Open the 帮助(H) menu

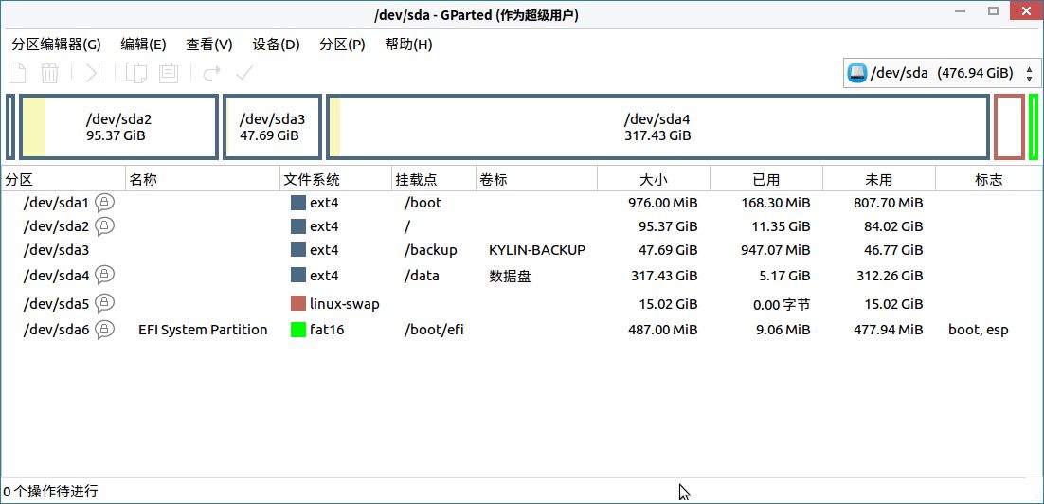coord(409,45)
